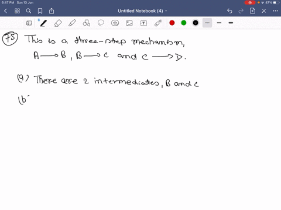The width and height of the screenshot is (281, 210).
Task: Select the medium stroke width
Action: click(219, 23)
